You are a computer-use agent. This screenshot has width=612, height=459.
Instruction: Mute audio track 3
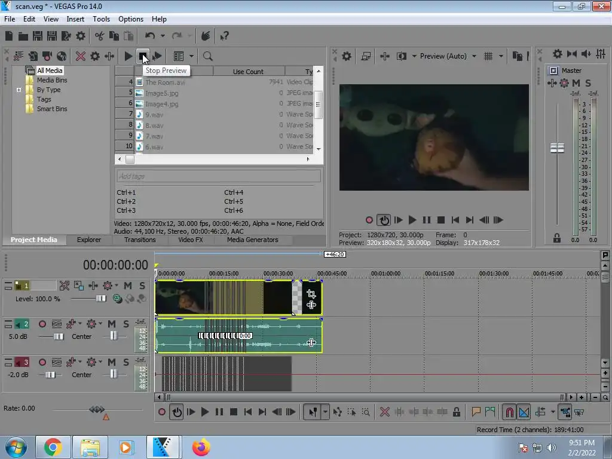click(x=112, y=362)
